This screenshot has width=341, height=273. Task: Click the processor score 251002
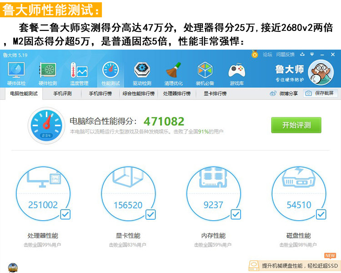(43, 205)
